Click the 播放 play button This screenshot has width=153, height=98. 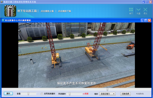point(8,93)
